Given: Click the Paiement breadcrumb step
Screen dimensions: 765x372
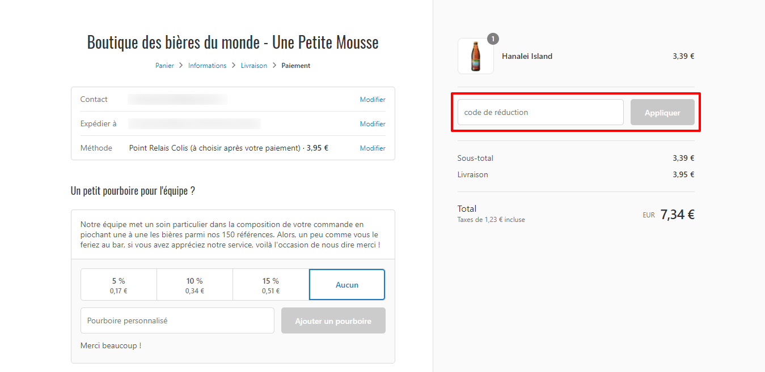Looking at the screenshot, I should coord(296,66).
